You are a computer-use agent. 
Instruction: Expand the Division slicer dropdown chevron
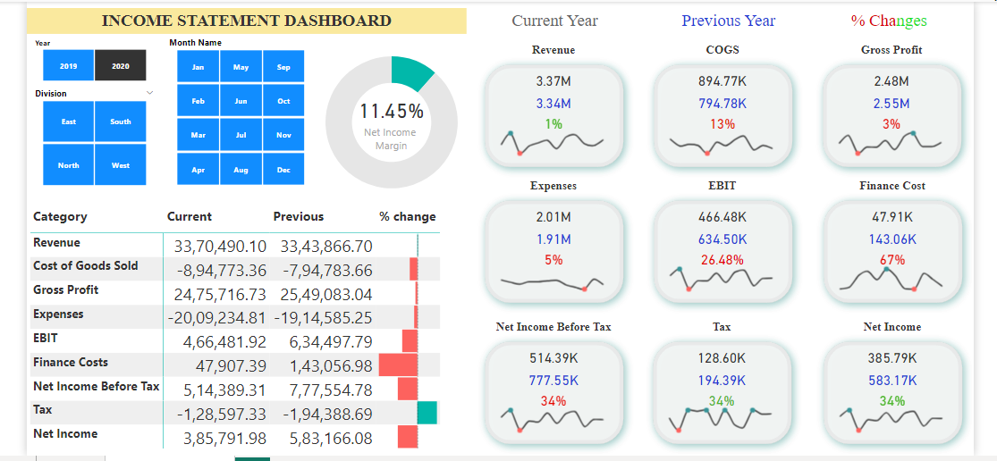(x=149, y=93)
